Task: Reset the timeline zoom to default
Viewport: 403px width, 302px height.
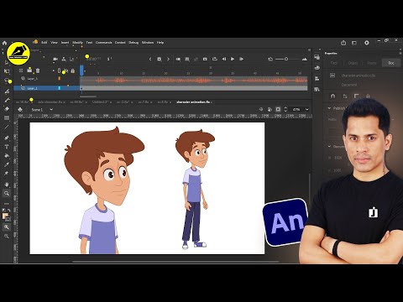Action: 270,59
